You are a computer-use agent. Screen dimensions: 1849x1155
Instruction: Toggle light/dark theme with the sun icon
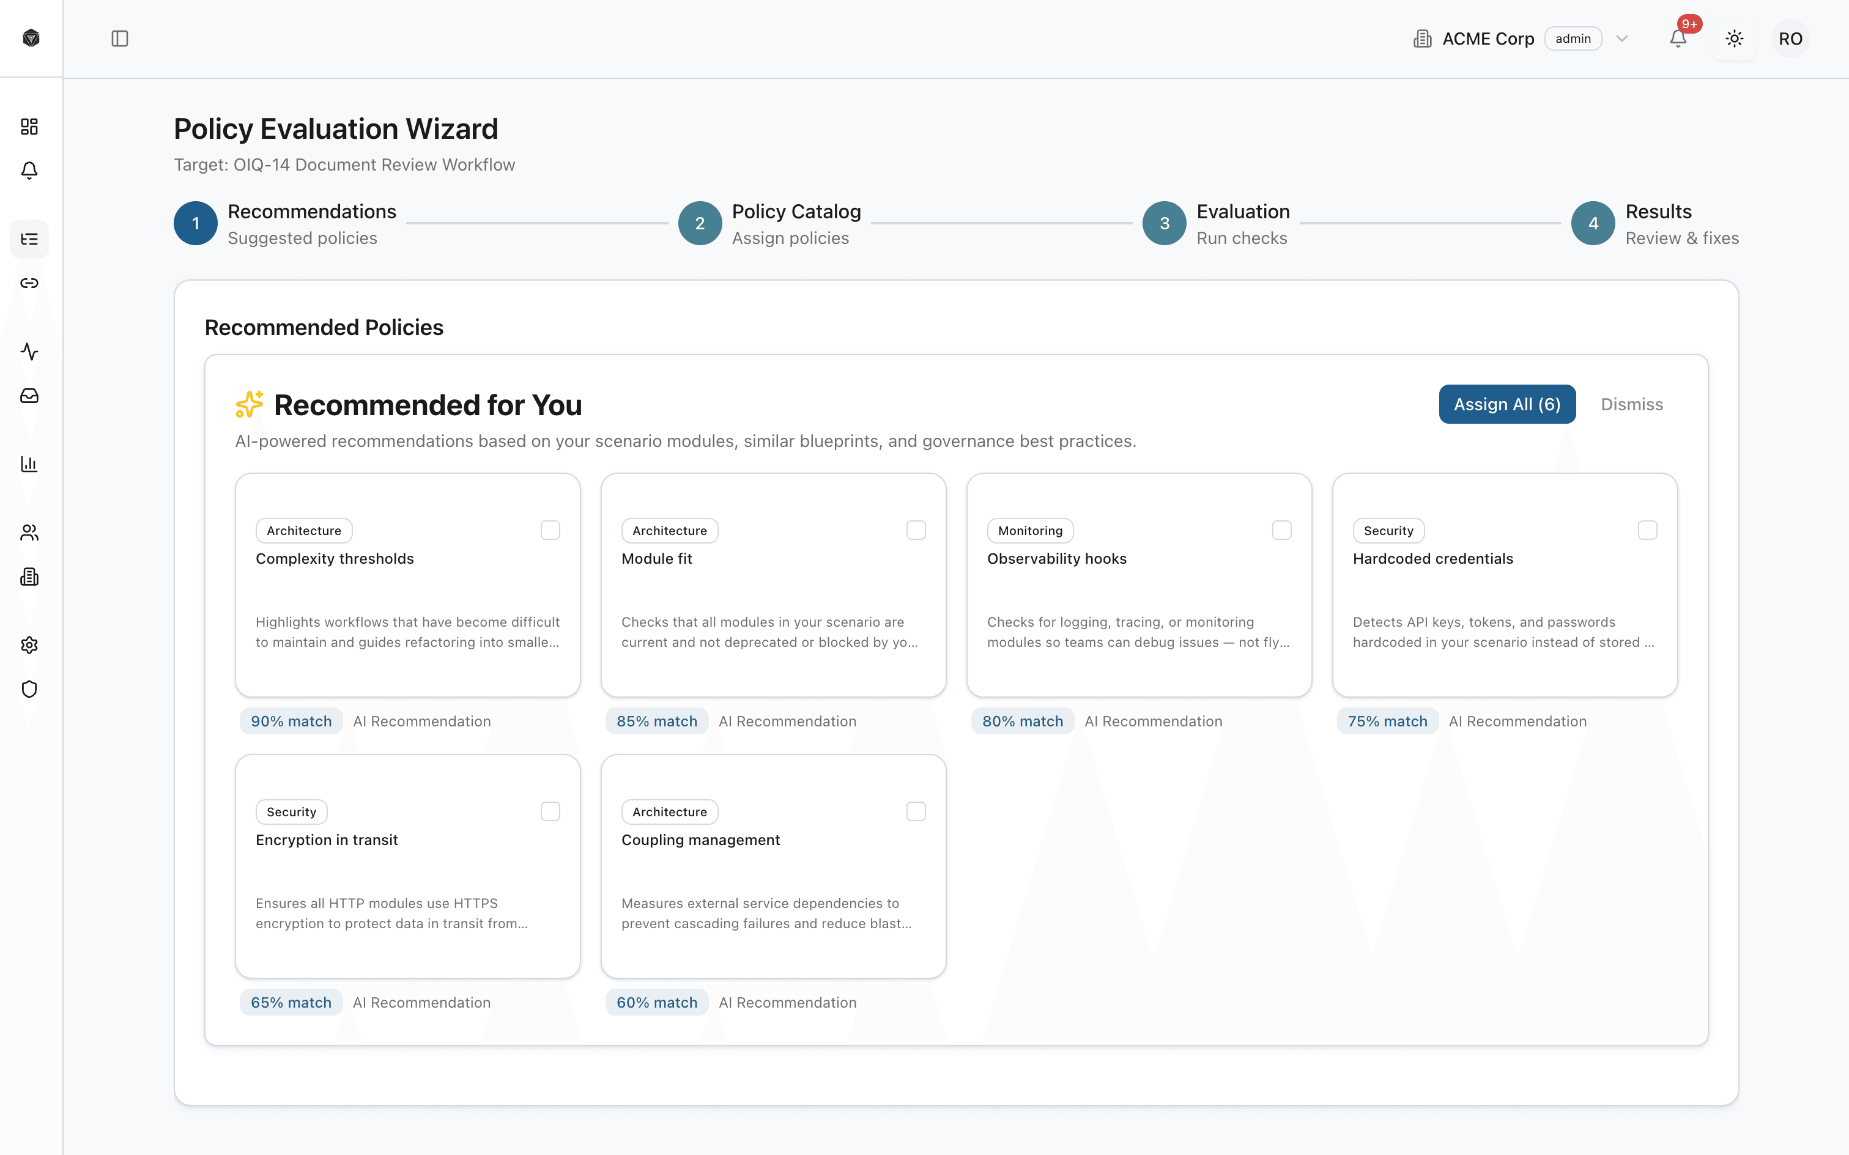pyautogui.click(x=1733, y=38)
